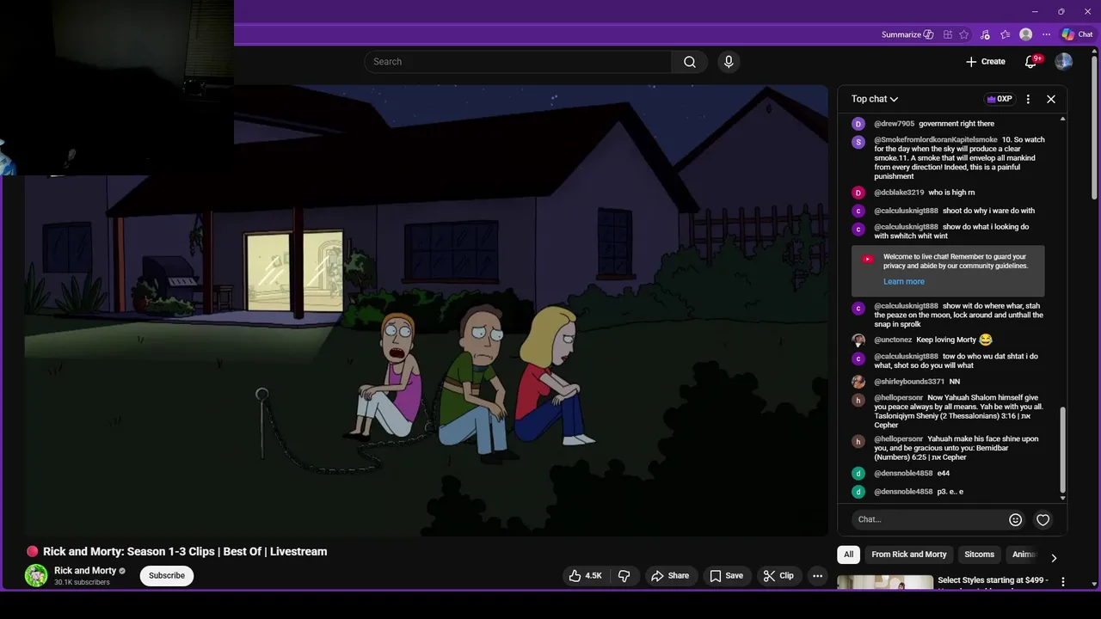1101x619 pixels.
Task: Save the video to a playlist
Action: [x=726, y=576]
